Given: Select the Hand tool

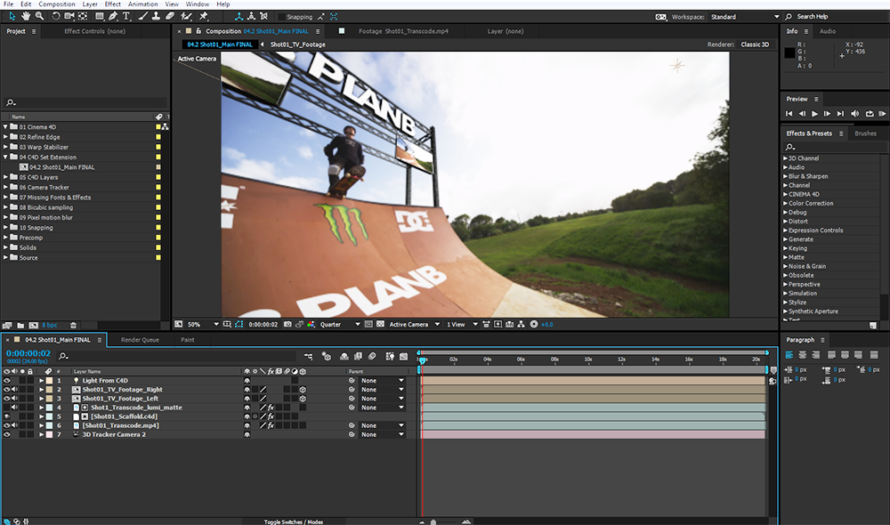Looking at the screenshot, I should coord(27,15).
